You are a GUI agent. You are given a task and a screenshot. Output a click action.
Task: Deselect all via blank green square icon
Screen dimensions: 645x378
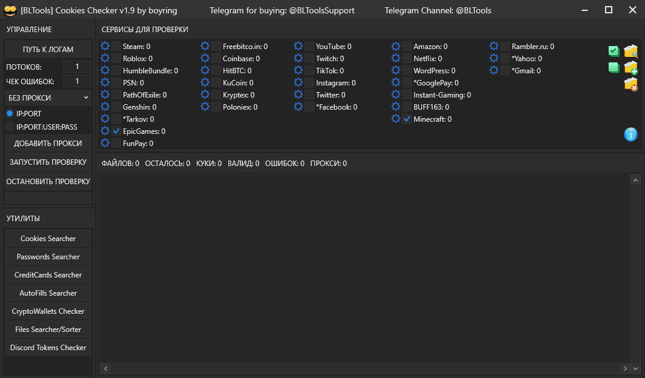tap(614, 68)
